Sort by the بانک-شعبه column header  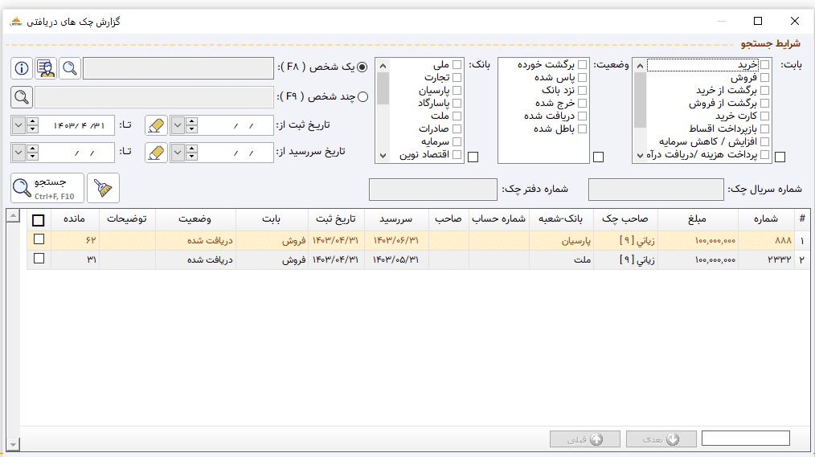coord(561,219)
